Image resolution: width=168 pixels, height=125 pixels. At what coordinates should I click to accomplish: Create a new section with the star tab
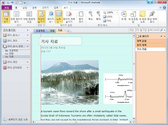tap(69, 31)
